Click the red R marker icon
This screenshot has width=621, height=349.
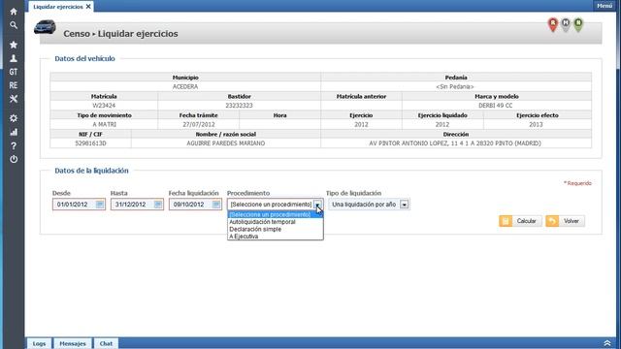pyautogui.click(x=553, y=24)
